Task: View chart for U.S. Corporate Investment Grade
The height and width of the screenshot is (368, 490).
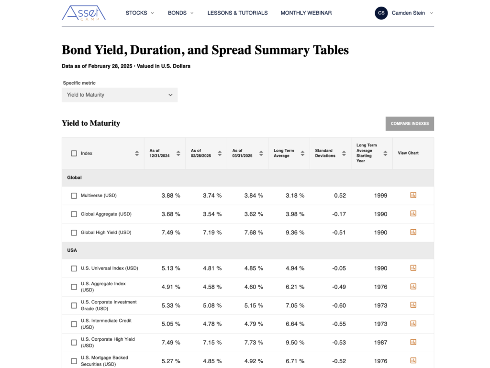Action: coord(413,305)
